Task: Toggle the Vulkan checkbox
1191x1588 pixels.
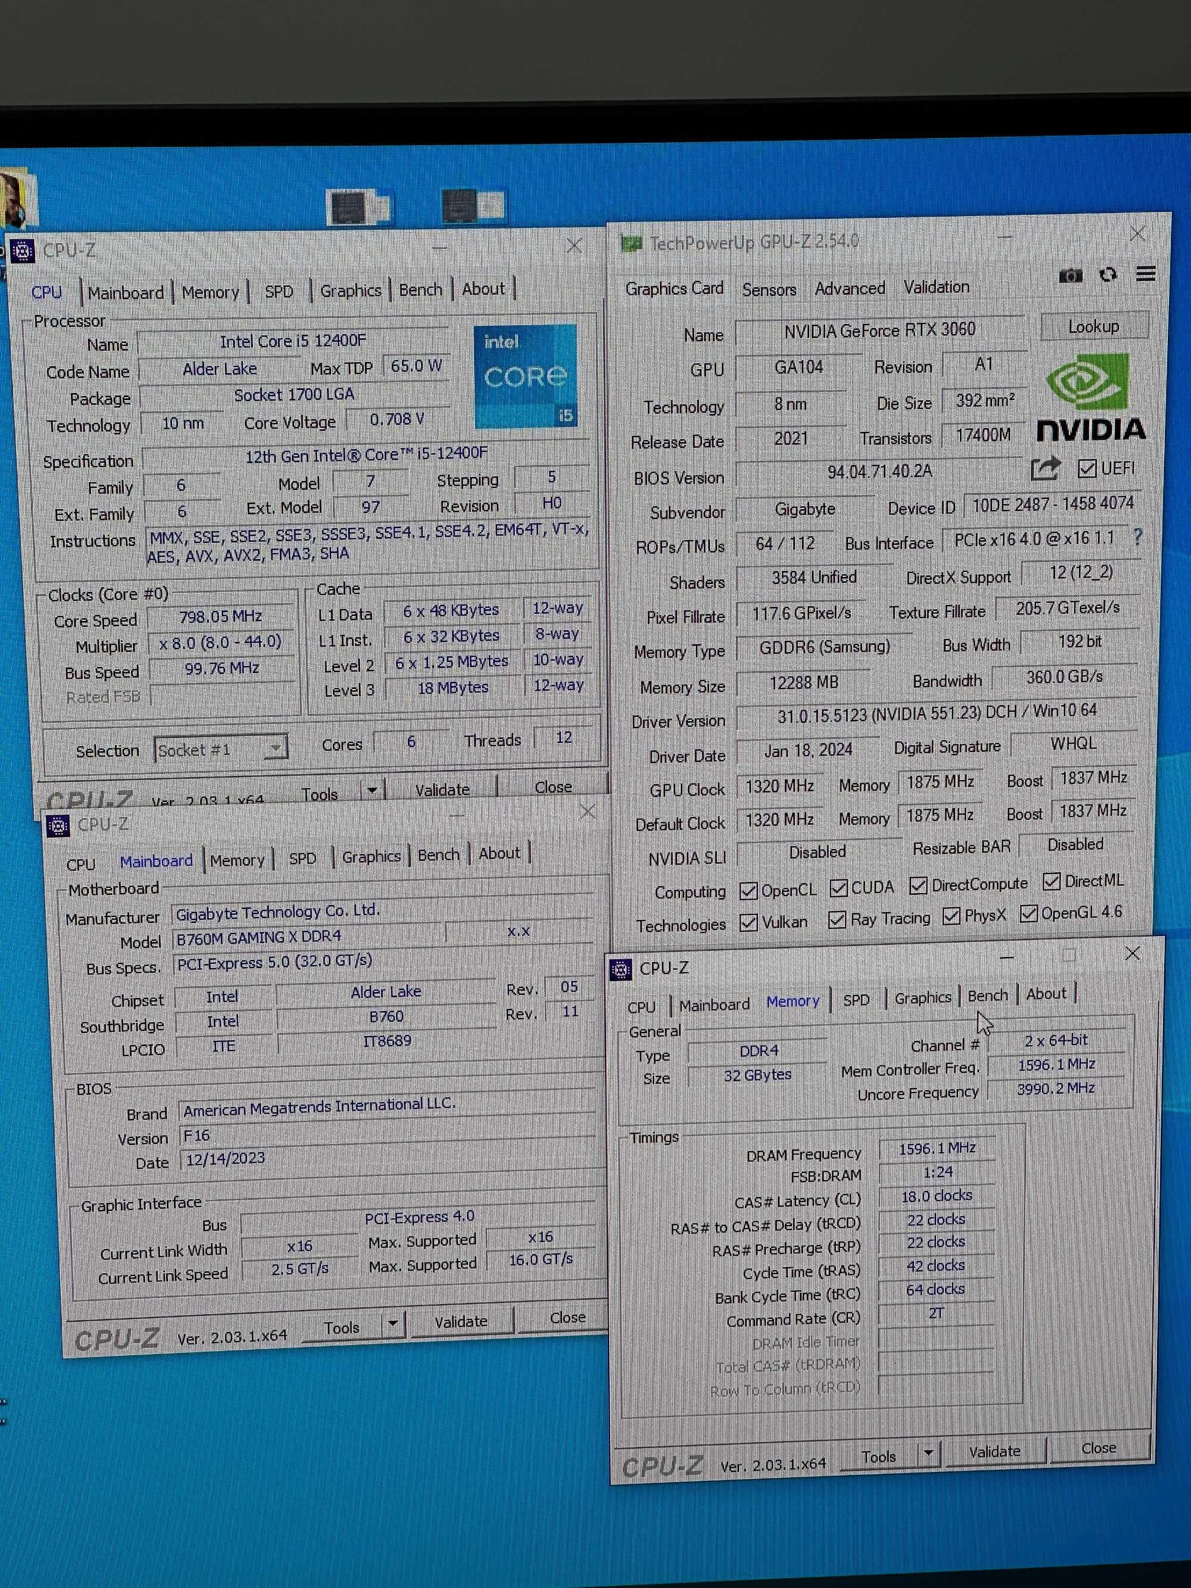Action: [748, 922]
